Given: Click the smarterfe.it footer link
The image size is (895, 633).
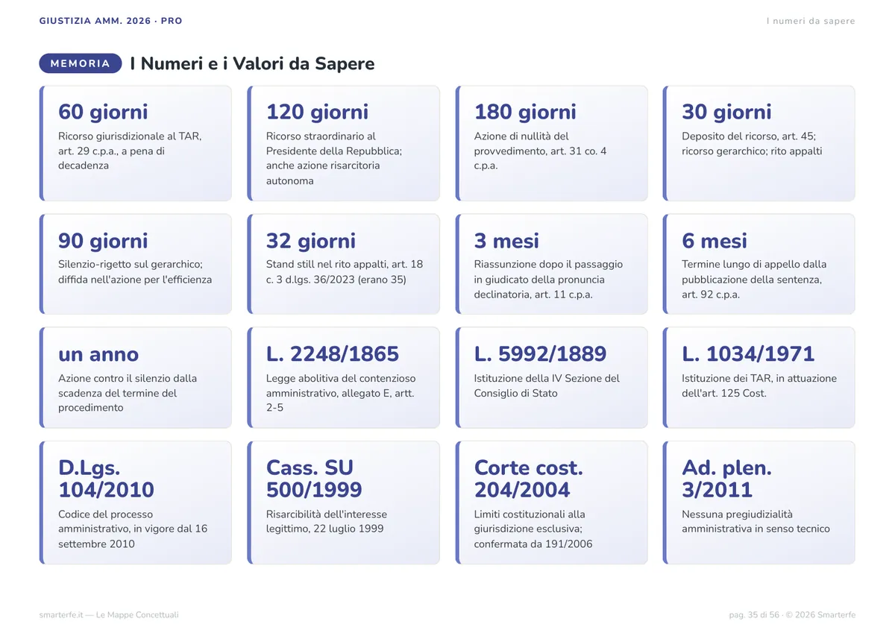Looking at the screenshot, I should tap(109, 615).
